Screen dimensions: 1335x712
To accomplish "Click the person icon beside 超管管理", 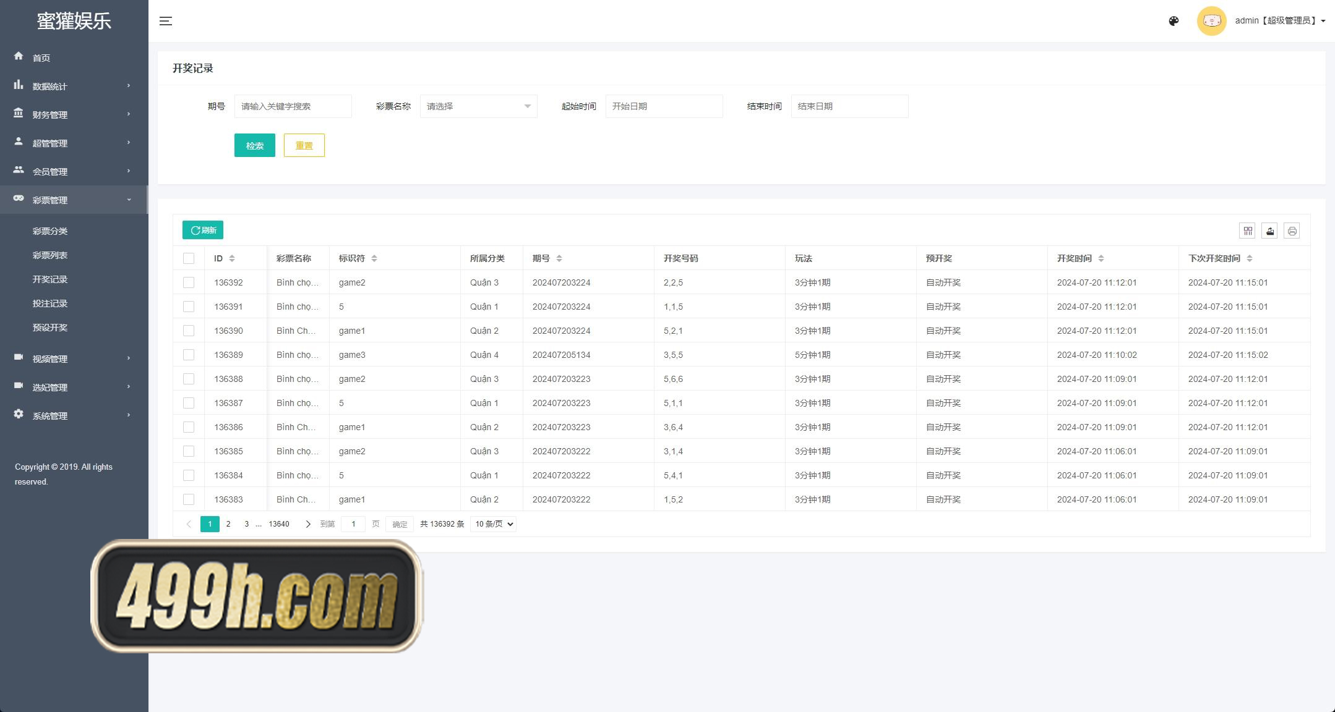I will 19,142.
